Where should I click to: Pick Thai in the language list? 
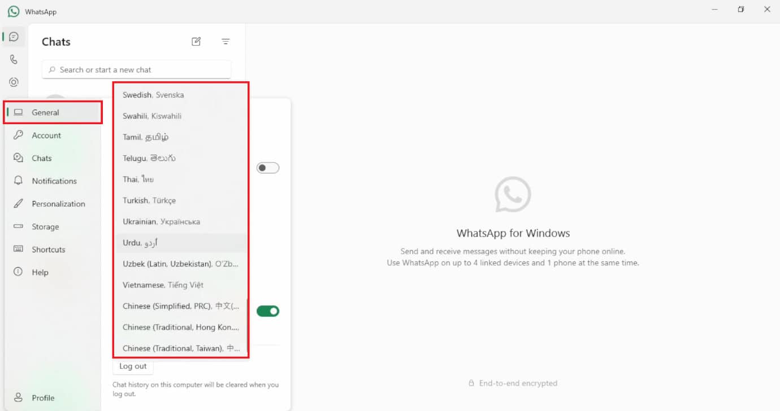coord(181,179)
